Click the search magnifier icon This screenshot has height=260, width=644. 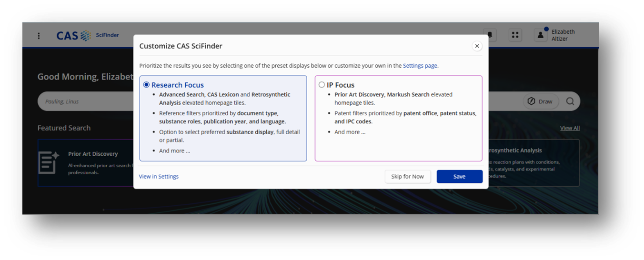pyautogui.click(x=570, y=101)
